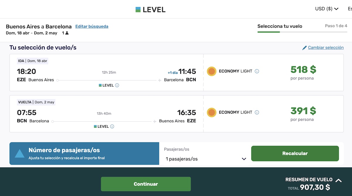Screen dimensions: 352x196
Task: Click the Editar búsqueda link
Action: tap(92, 26)
